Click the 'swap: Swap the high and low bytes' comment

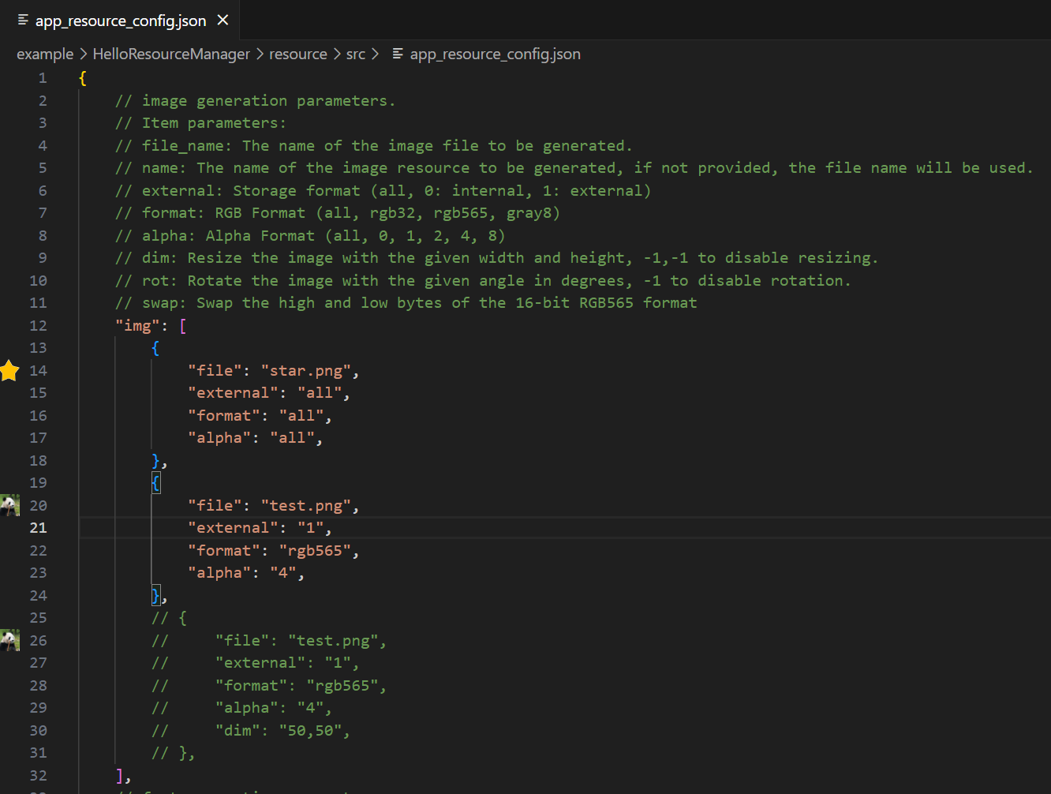(x=406, y=303)
